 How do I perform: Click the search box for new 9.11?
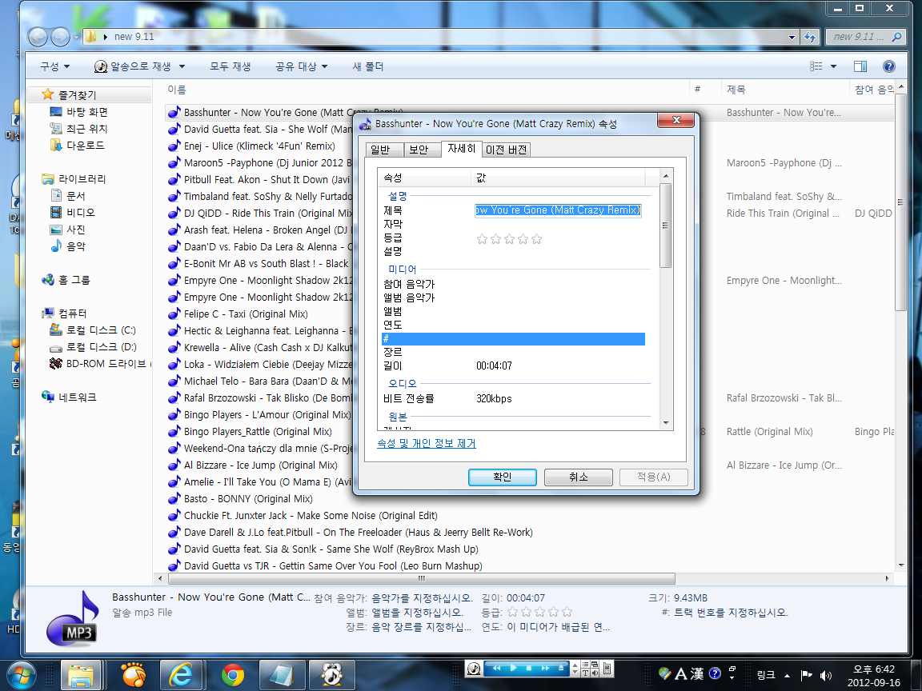click(x=864, y=37)
